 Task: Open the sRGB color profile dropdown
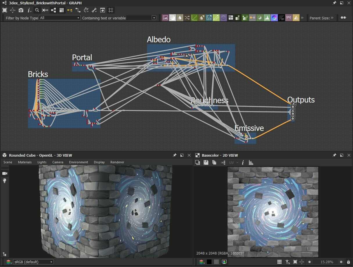33,261
